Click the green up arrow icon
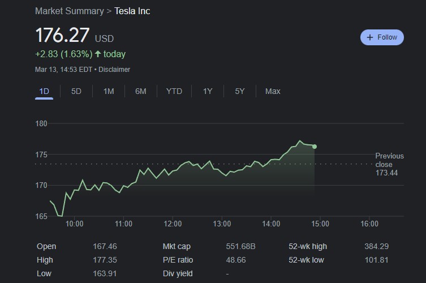426x283 pixels. (98, 54)
